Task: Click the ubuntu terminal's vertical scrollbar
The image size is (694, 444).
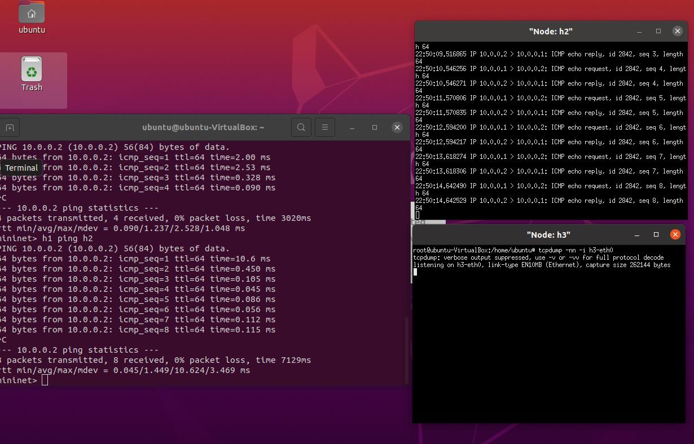Action: click(x=407, y=349)
